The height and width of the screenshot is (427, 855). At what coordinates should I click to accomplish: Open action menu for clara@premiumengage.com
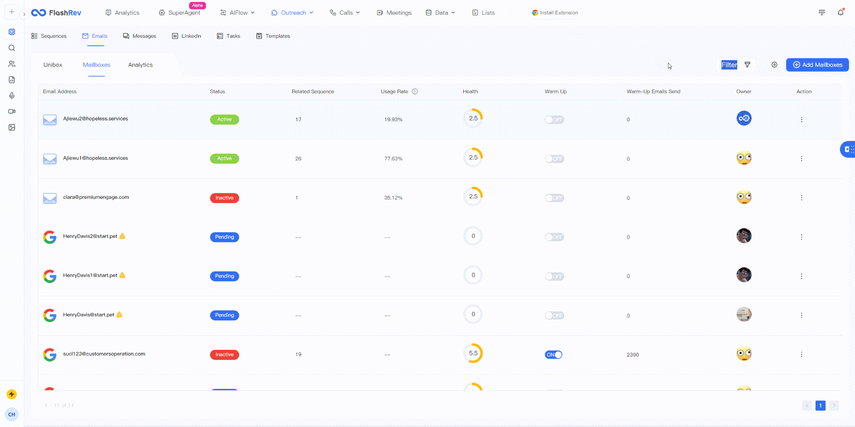(x=801, y=198)
